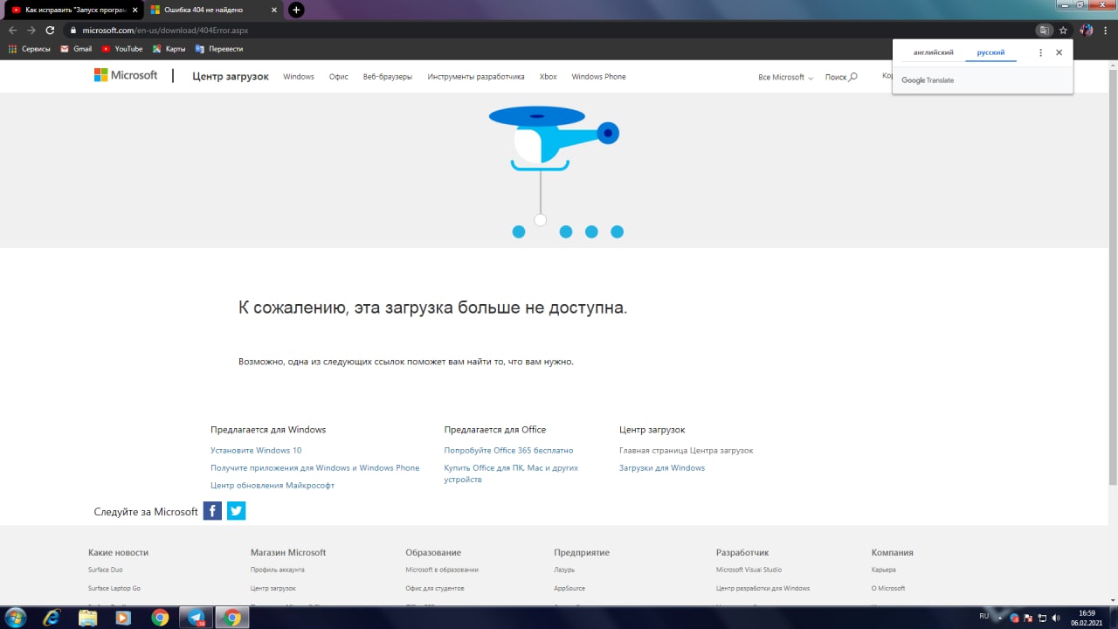Click the RU language indicator
The width and height of the screenshot is (1118, 629).
[983, 616]
